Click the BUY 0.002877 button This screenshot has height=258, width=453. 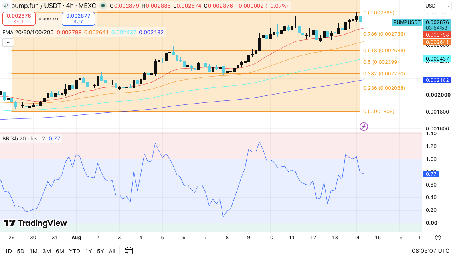(78, 19)
